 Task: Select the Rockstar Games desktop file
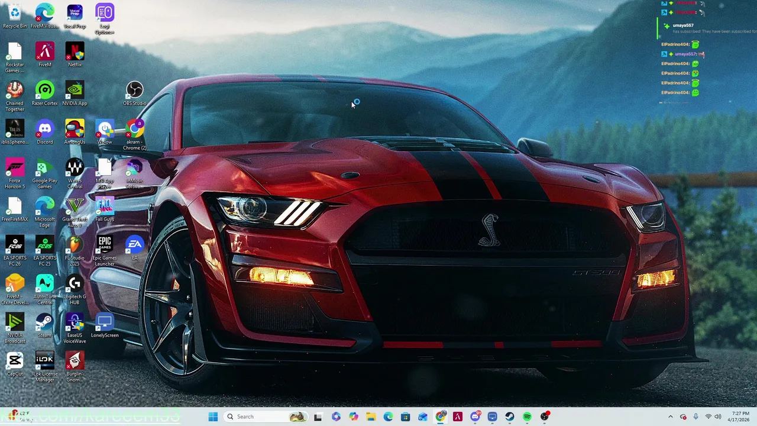pyautogui.click(x=15, y=57)
